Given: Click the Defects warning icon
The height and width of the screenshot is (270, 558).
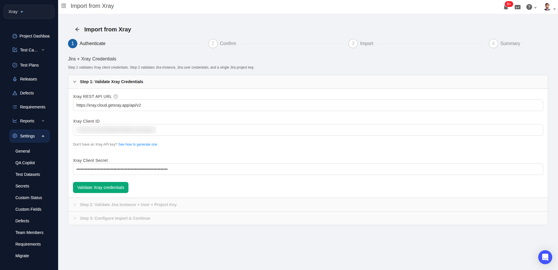Looking at the screenshot, I should pos(15,93).
